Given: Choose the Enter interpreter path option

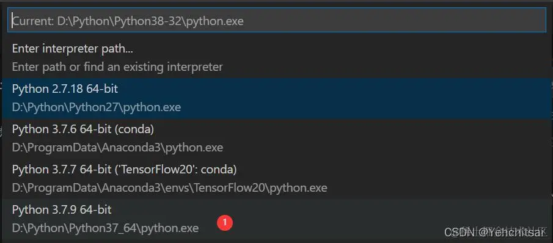Looking at the screenshot, I should coord(277,58).
